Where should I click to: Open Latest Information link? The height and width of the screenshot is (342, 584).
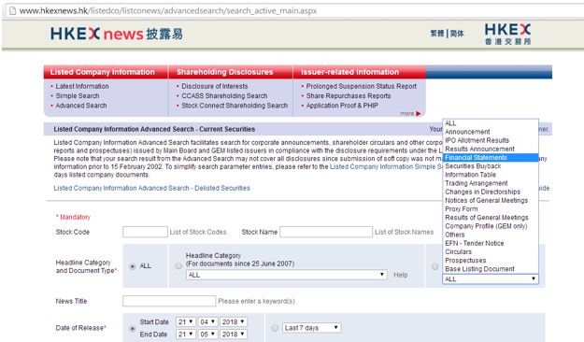pos(82,86)
